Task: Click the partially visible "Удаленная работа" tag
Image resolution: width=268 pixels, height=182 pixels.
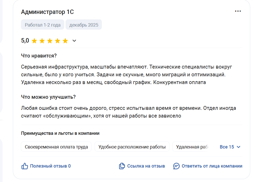Action: (x=191, y=147)
